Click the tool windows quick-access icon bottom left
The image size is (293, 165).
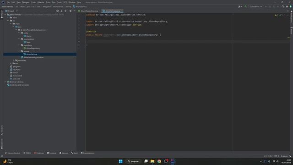pos(2,156)
